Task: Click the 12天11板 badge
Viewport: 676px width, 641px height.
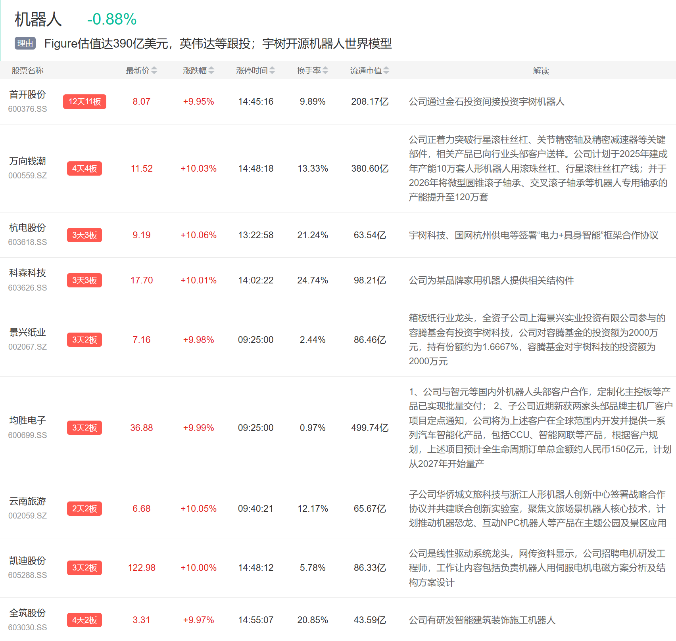Action: tap(84, 101)
